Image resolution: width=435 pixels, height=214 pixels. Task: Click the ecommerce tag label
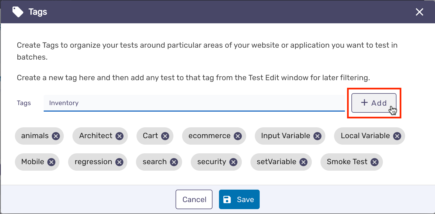tap(209, 136)
